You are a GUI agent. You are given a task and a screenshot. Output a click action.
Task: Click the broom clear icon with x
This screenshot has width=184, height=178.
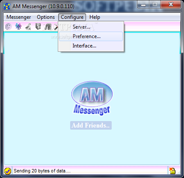pos(28,27)
